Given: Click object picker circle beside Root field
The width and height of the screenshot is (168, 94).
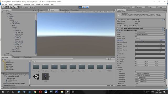Looking at the screenshot, I should [164, 34].
